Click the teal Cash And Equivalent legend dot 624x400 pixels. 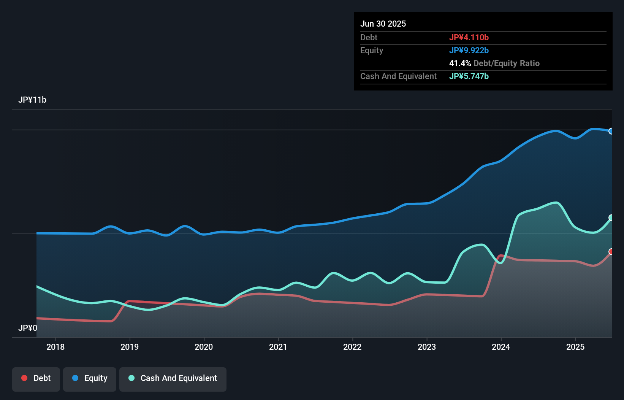coord(131,378)
